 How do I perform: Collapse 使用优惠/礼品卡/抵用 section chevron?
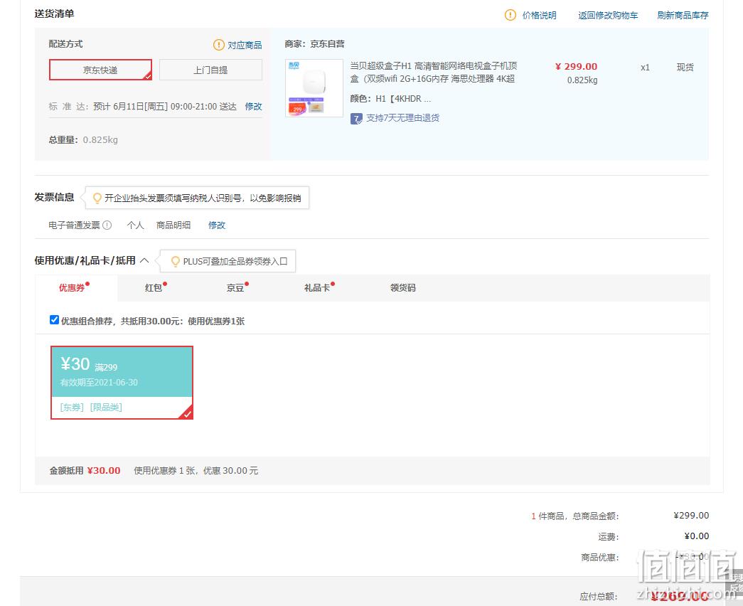[144, 260]
